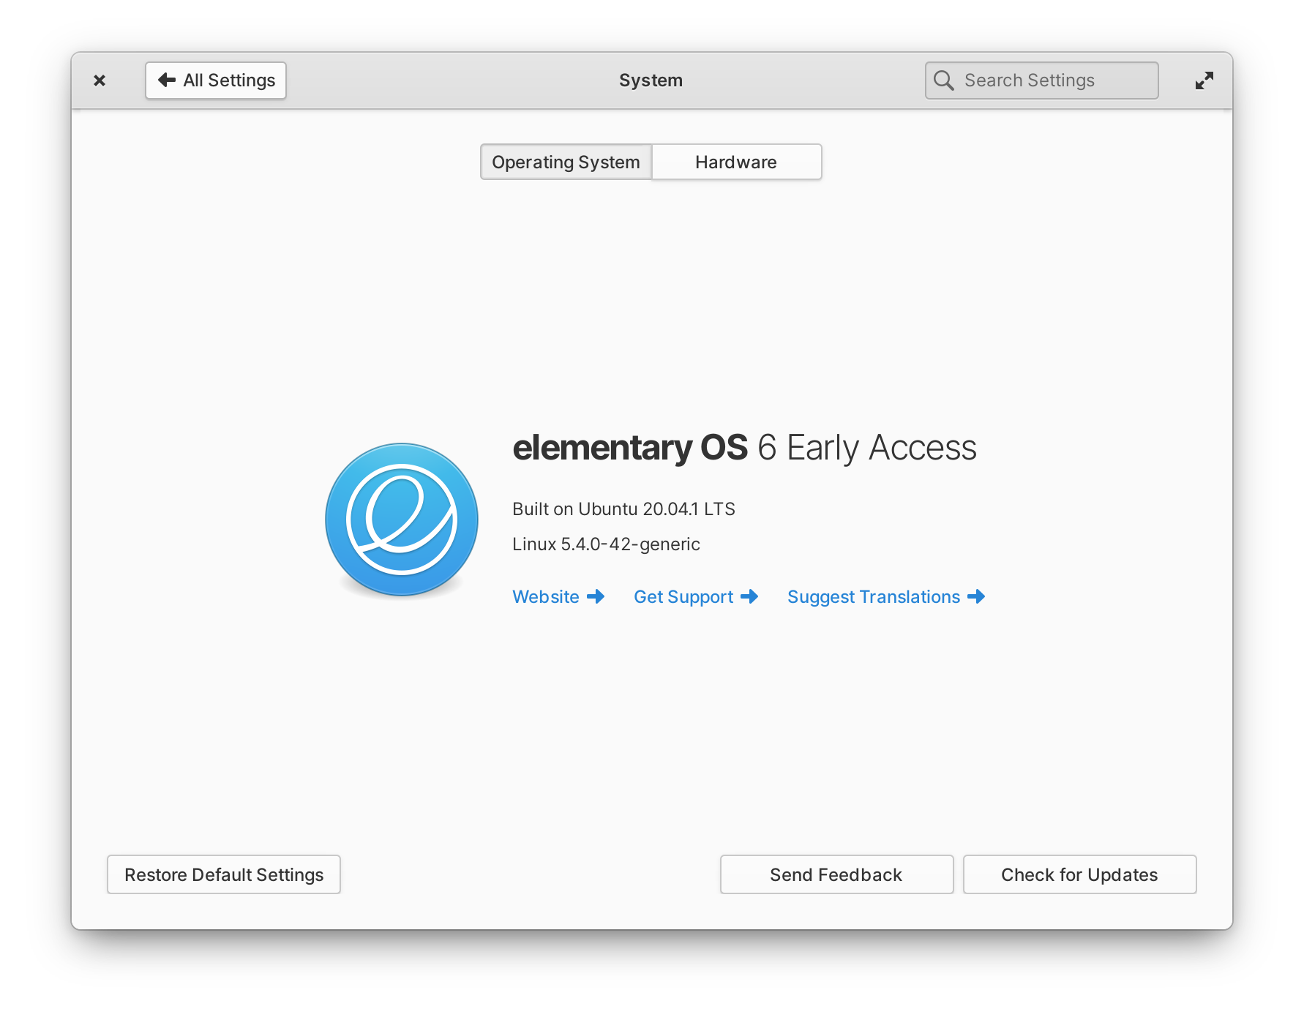
Task: Select the Operating System tab
Action: [566, 162]
